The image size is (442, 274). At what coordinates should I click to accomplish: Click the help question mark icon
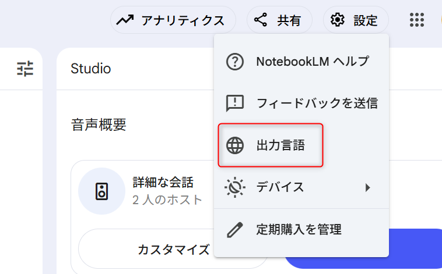click(235, 62)
